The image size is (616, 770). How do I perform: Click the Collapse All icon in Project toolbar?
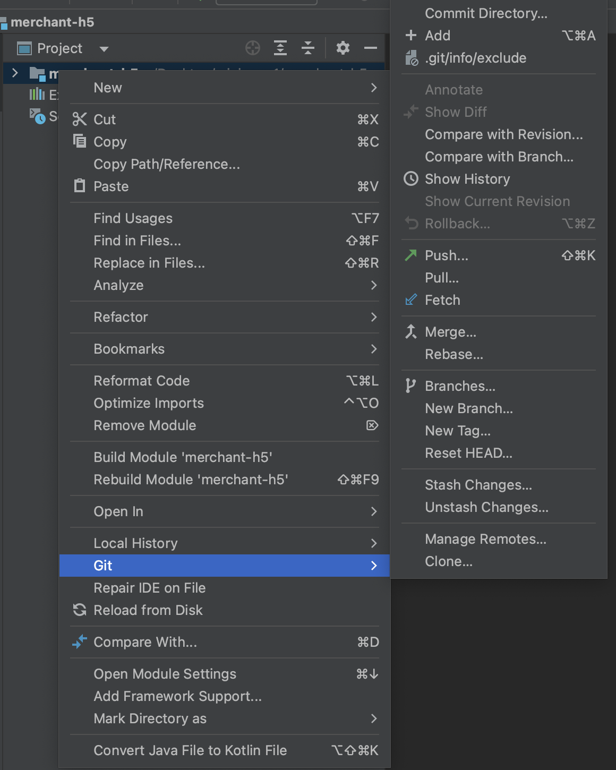308,48
